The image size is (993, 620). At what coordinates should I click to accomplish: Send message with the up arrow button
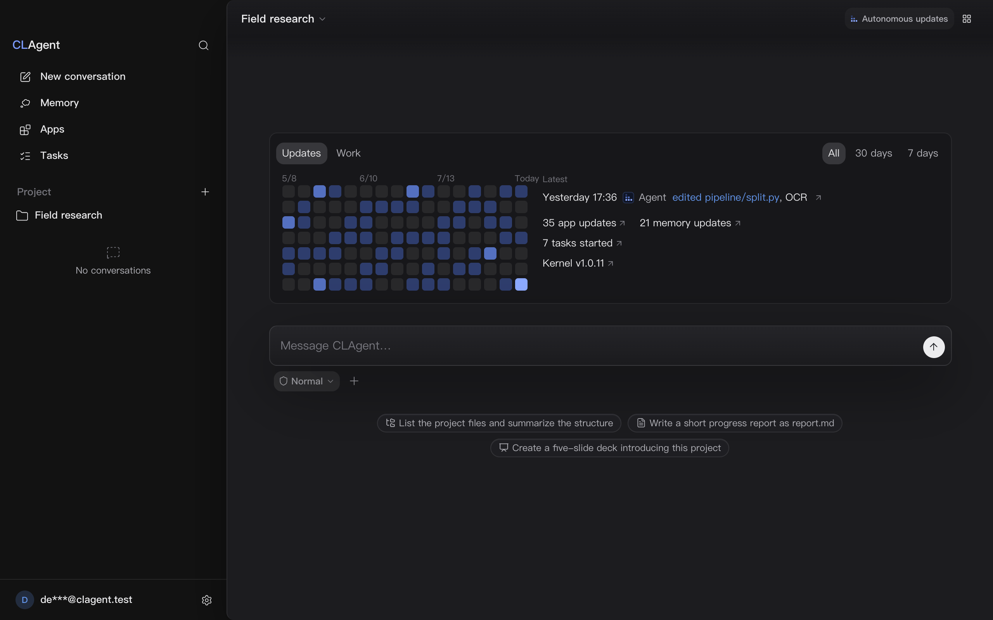point(934,347)
